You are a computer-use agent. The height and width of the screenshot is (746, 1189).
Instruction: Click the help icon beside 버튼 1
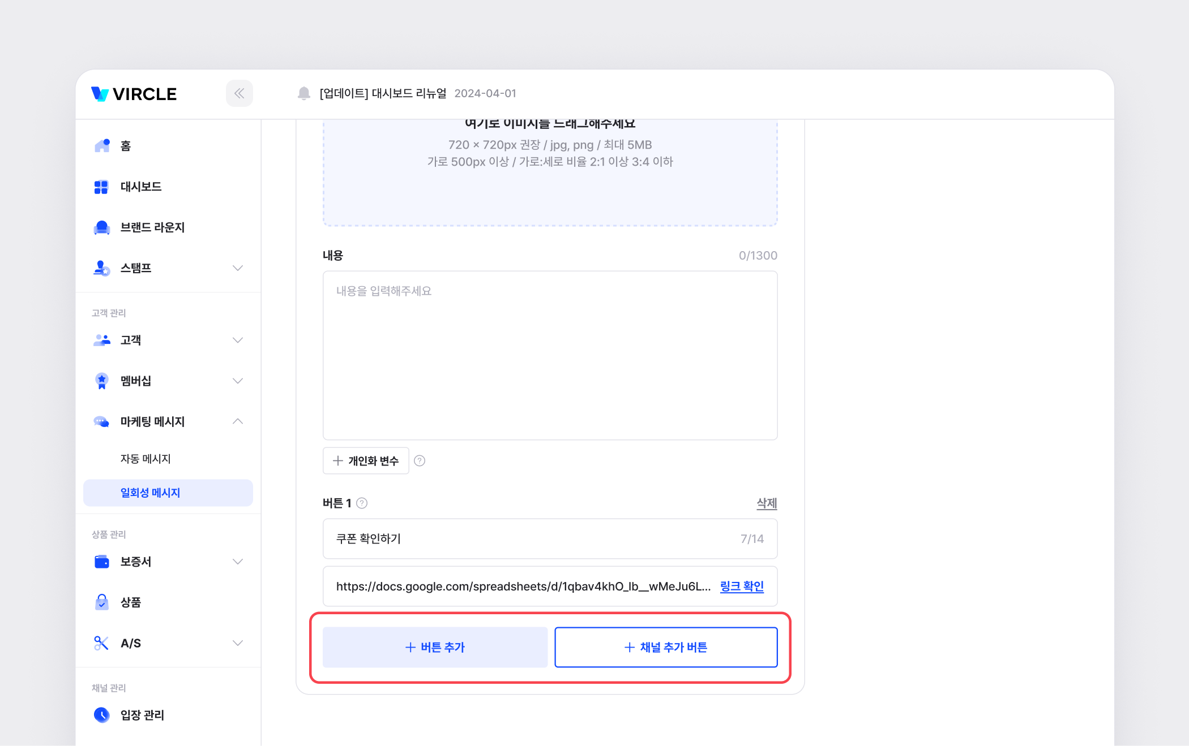click(x=362, y=503)
